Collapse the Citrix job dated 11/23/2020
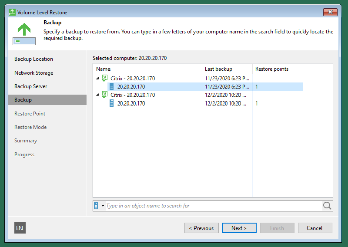348x247 pixels. (x=97, y=78)
